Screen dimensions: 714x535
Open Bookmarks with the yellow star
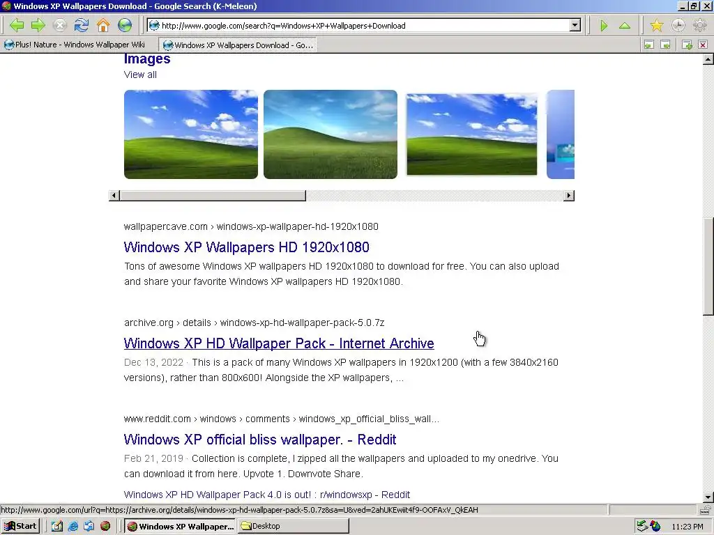[x=657, y=25]
